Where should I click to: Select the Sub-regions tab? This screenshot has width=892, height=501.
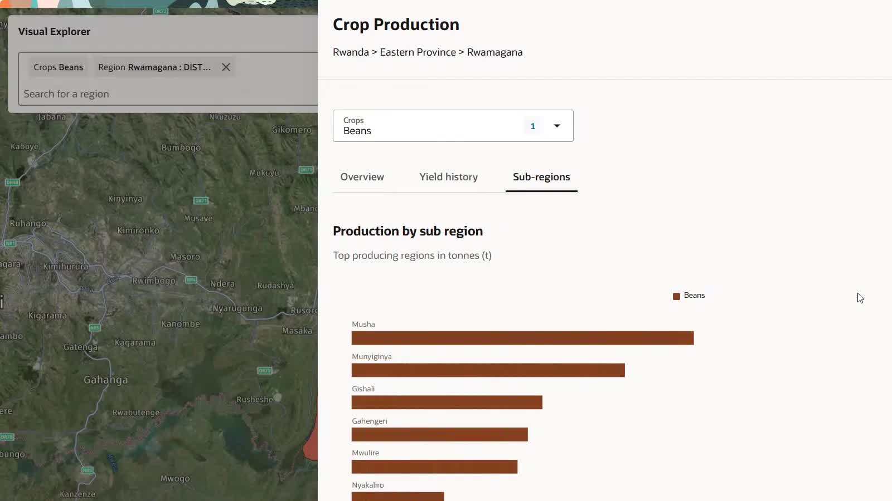541,177
